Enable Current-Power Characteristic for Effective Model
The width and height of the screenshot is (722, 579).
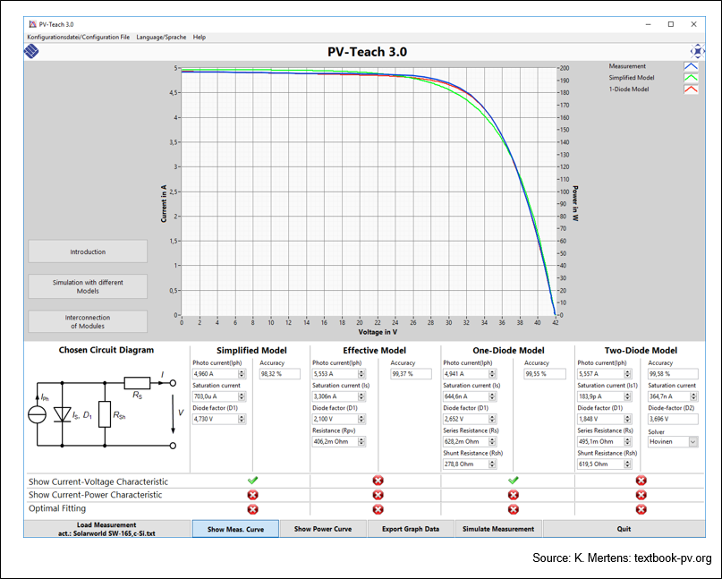tap(378, 495)
